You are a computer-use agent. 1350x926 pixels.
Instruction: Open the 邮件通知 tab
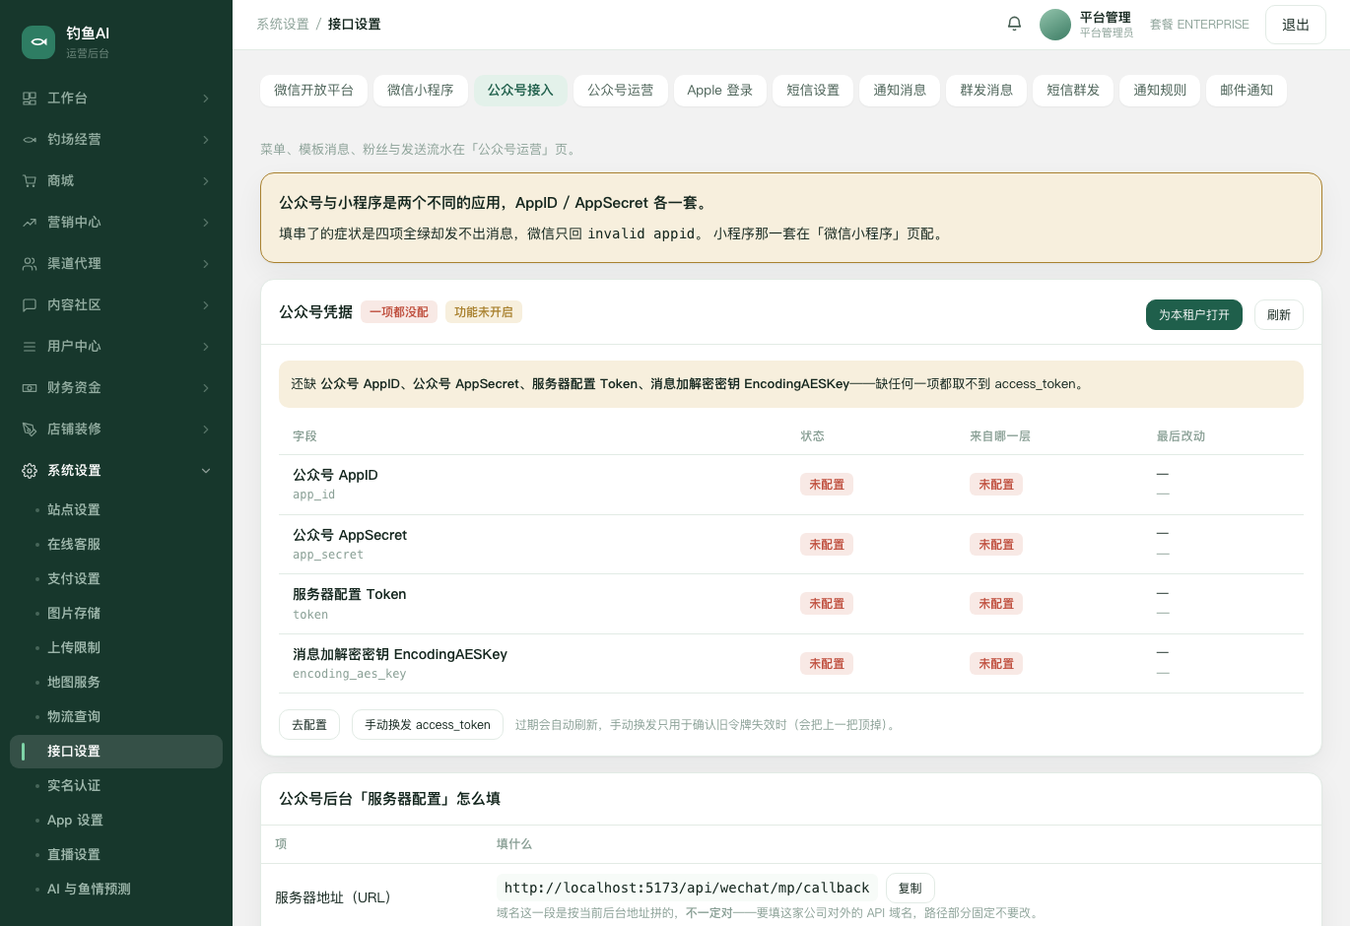[x=1247, y=91]
